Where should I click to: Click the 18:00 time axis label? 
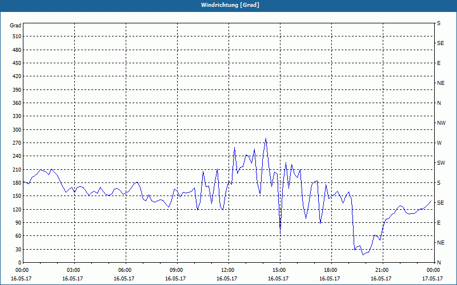331,270
